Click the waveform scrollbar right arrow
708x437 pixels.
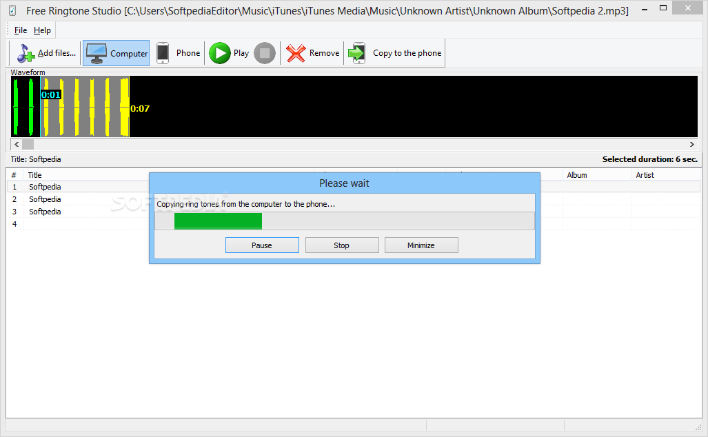pos(691,145)
